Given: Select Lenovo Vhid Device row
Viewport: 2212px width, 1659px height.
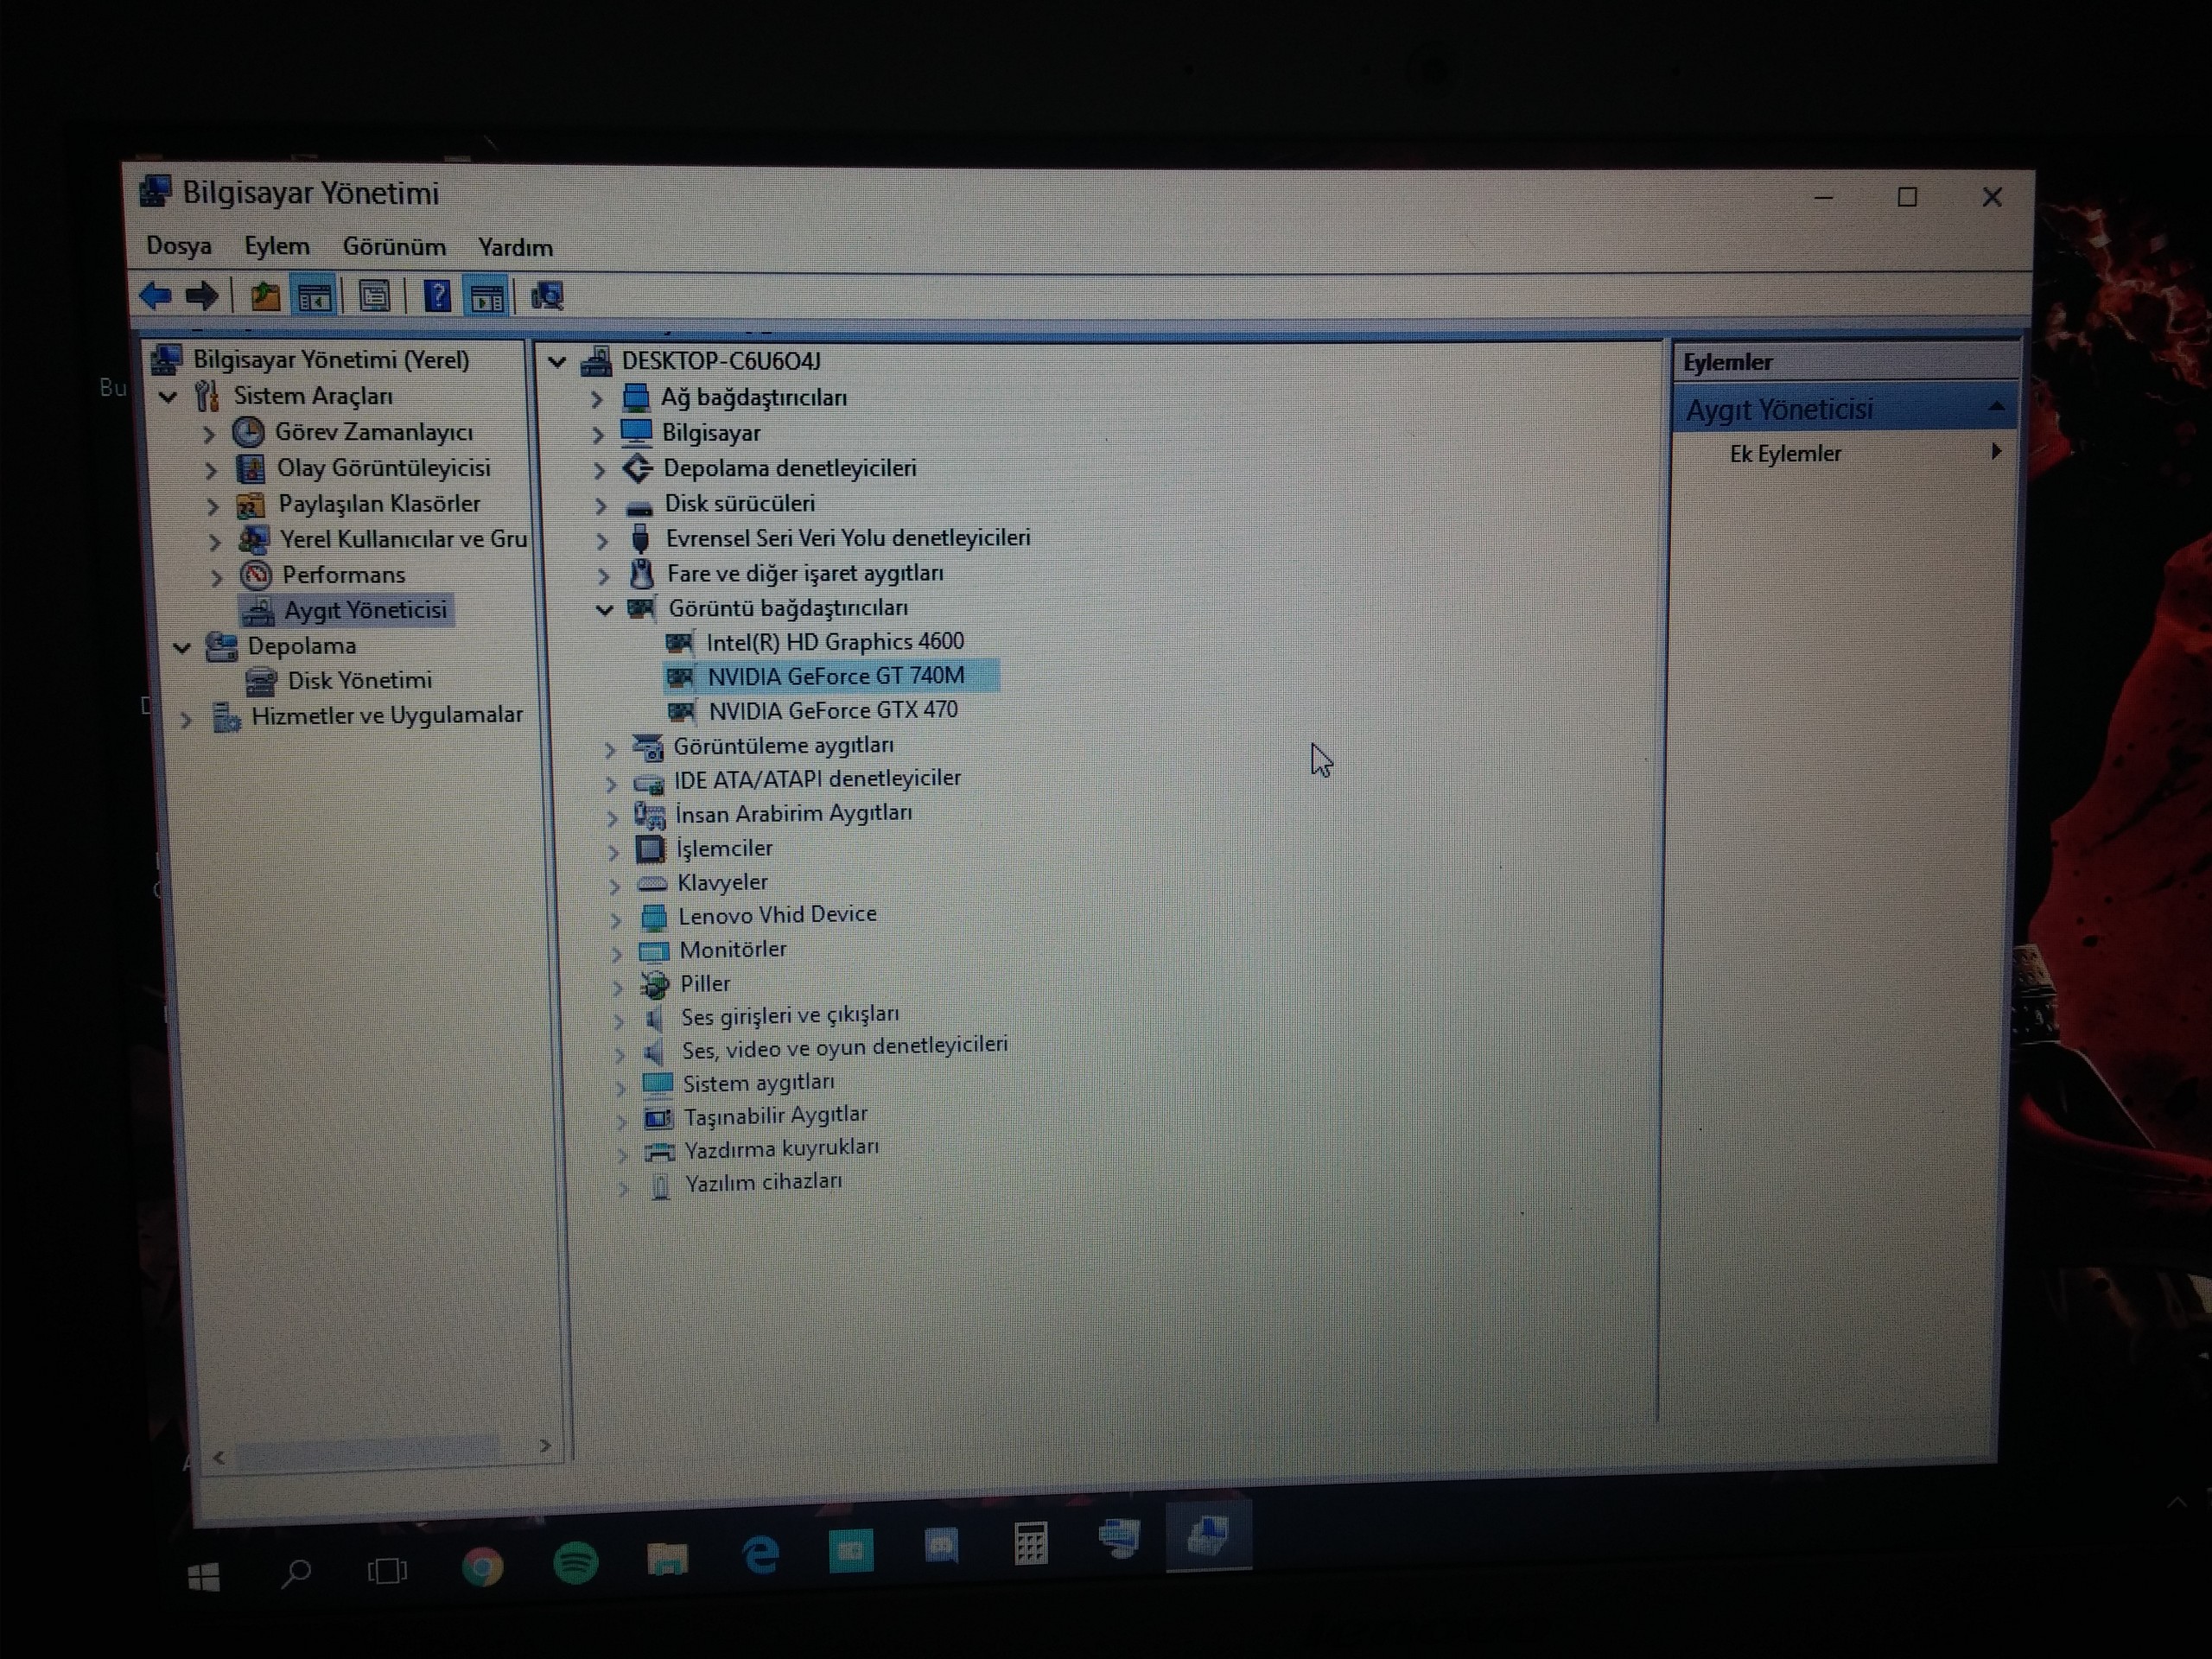Looking at the screenshot, I should tap(777, 914).
